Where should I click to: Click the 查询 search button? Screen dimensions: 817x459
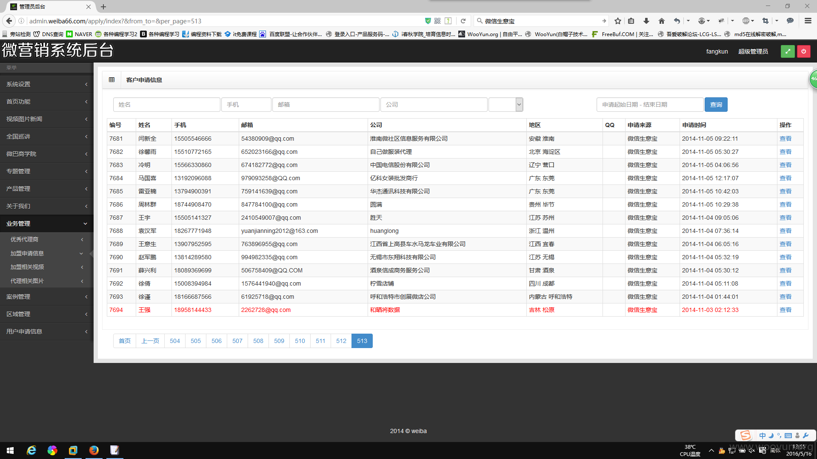pyautogui.click(x=716, y=105)
